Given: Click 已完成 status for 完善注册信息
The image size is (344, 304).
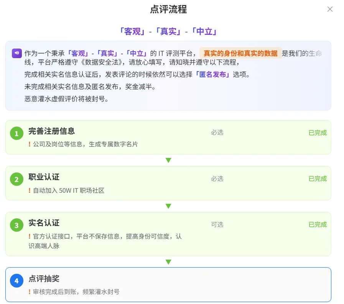Looking at the screenshot, I should [x=318, y=133].
